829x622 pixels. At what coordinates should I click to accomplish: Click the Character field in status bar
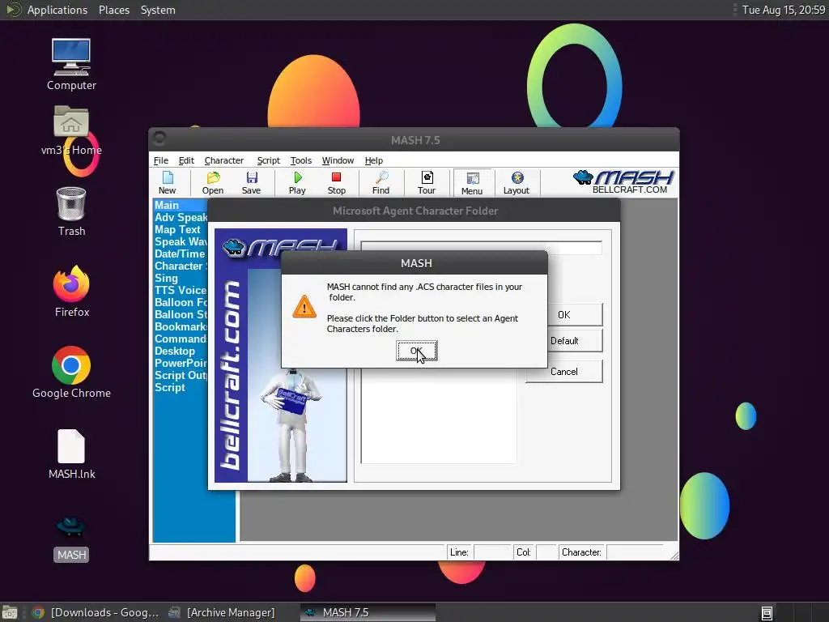[635, 552]
